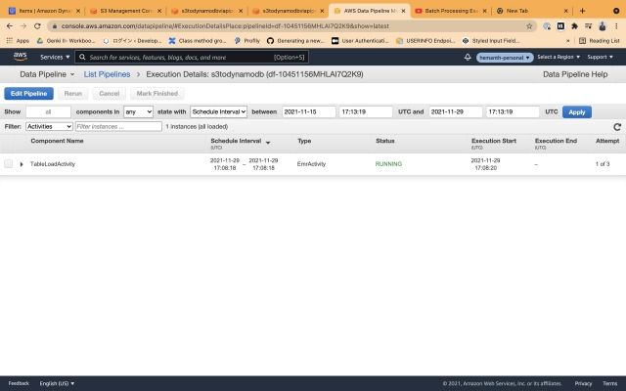Open the Schedule Interval dropdown
This screenshot has height=391, width=626.
coord(218,111)
